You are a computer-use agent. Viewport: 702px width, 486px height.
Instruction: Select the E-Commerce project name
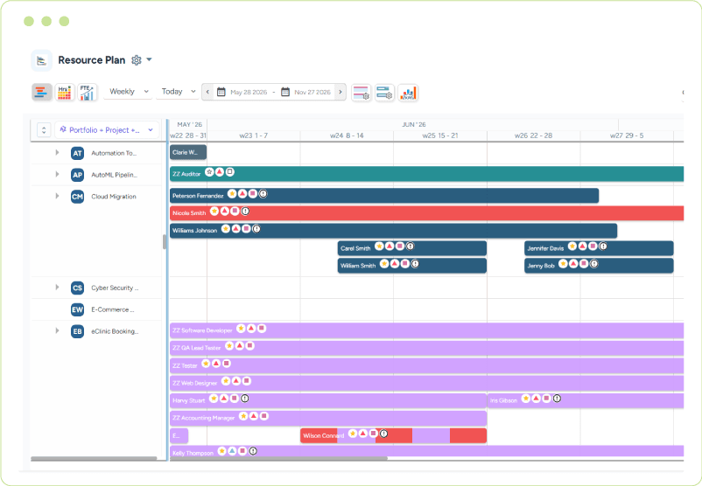113,309
